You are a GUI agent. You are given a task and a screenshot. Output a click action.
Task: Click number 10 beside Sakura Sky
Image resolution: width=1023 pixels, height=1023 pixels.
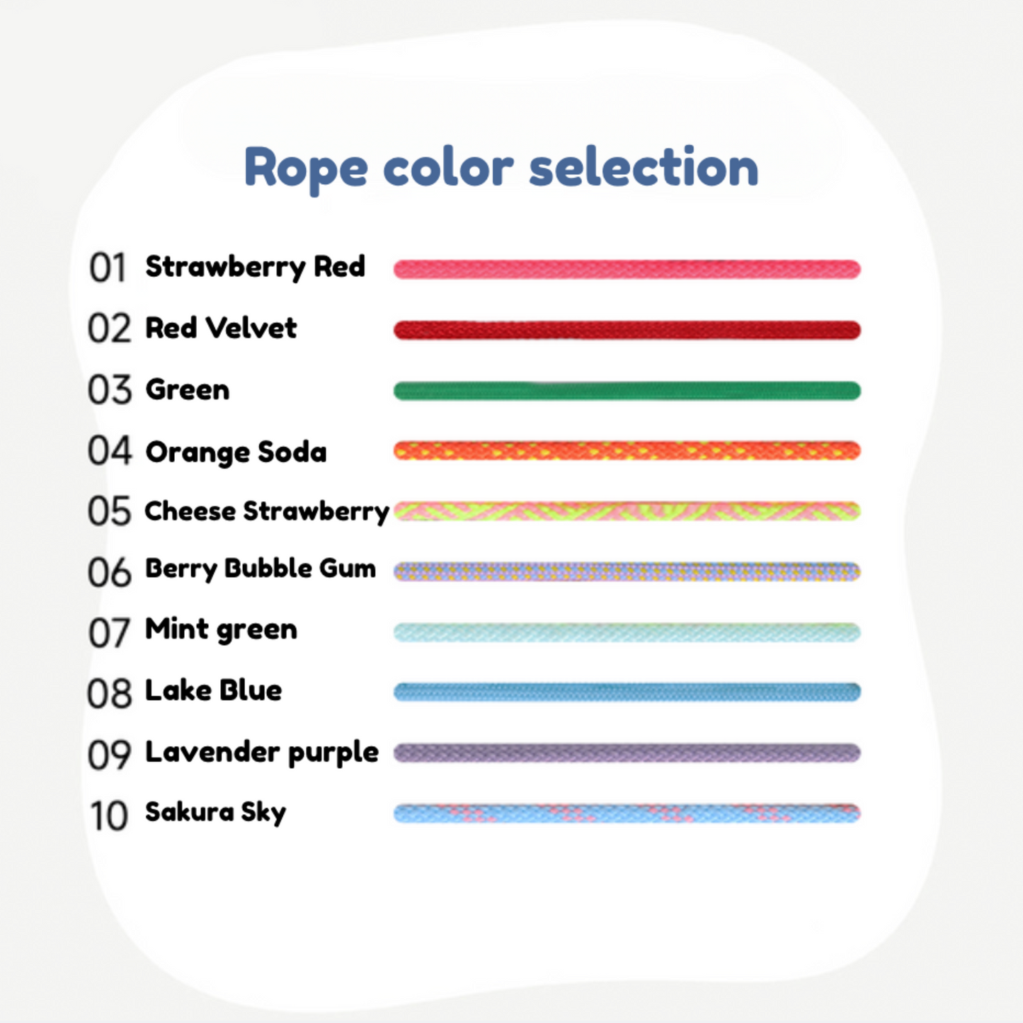point(108,816)
